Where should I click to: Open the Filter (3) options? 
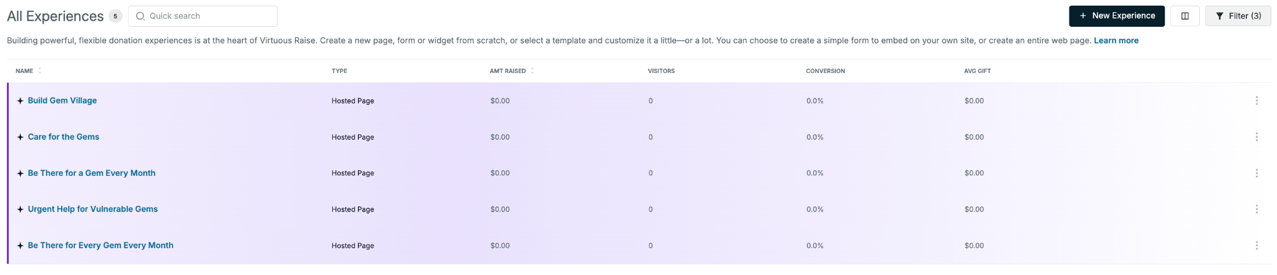pyautogui.click(x=1238, y=16)
